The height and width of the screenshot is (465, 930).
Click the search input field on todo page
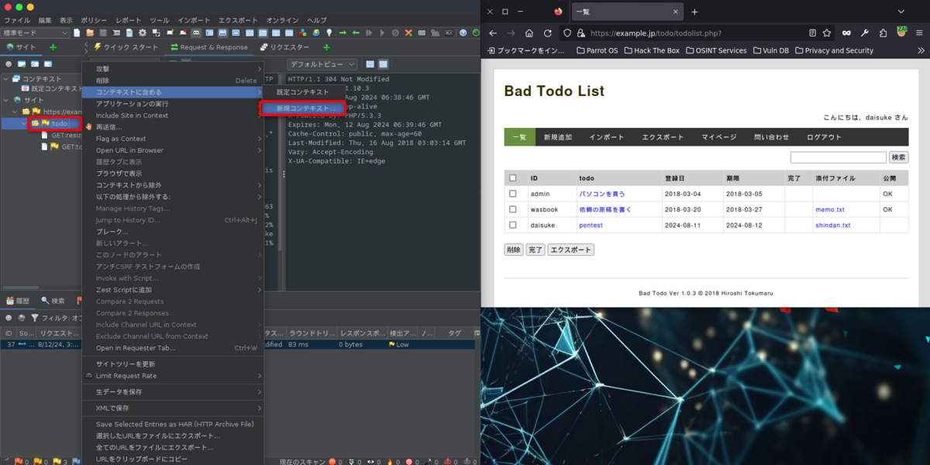click(838, 157)
